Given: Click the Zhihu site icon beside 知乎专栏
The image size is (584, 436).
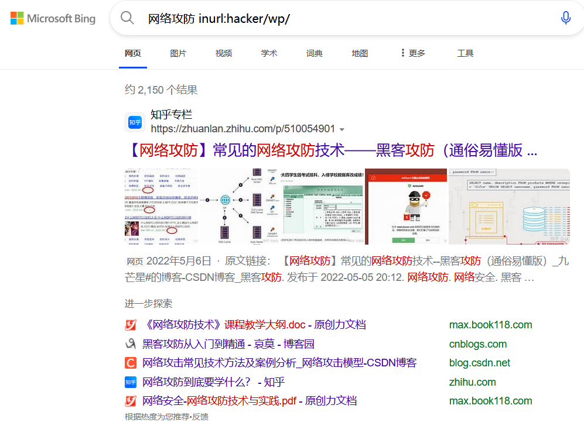Looking at the screenshot, I should pyautogui.click(x=135, y=122).
